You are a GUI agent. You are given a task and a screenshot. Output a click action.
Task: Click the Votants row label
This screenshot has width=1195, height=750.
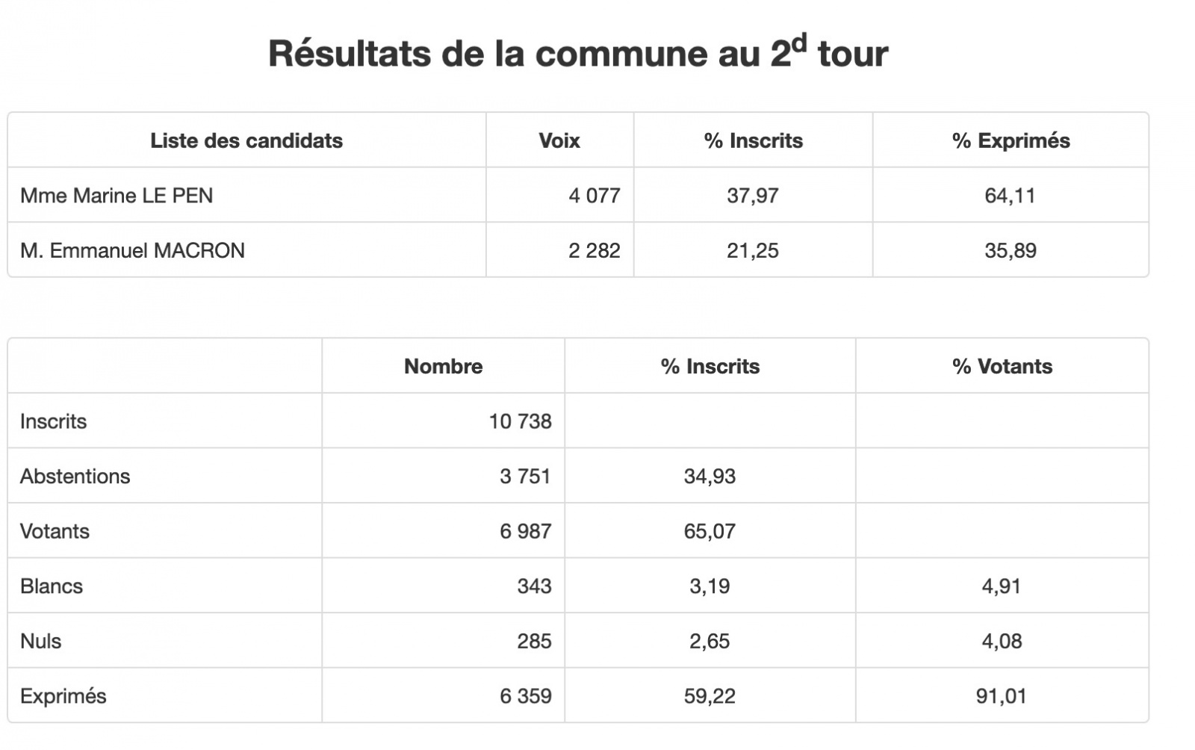click(x=55, y=531)
